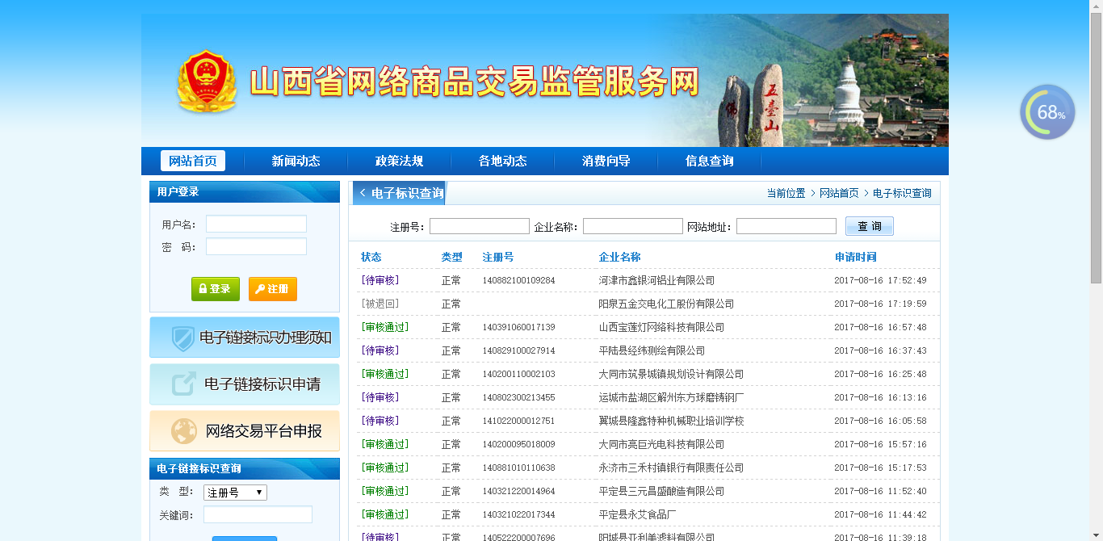This screenshot has width=1103, height=541.
Task: Select 政策法规 in the navigation bar
Action: pyautogui.click(x=399, y=161)
